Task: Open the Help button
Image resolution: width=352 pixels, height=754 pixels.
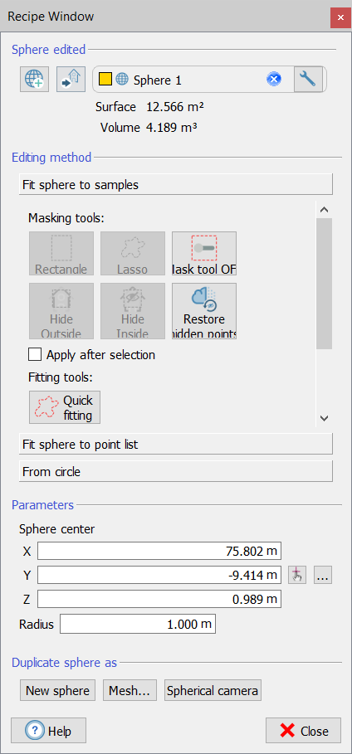Action: pyautogui.click(x=49, y=731)
